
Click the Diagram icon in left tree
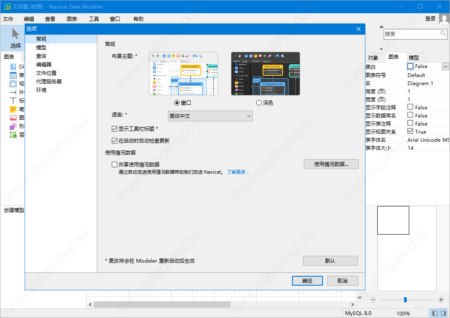13,67
